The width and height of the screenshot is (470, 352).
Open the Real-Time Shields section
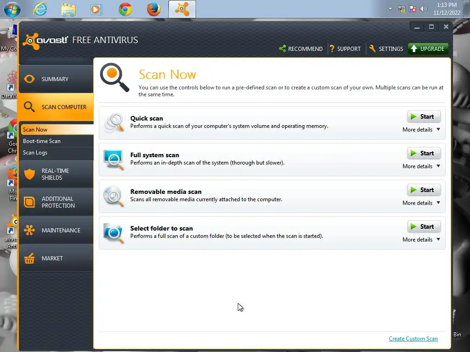[x=56, y=174]
